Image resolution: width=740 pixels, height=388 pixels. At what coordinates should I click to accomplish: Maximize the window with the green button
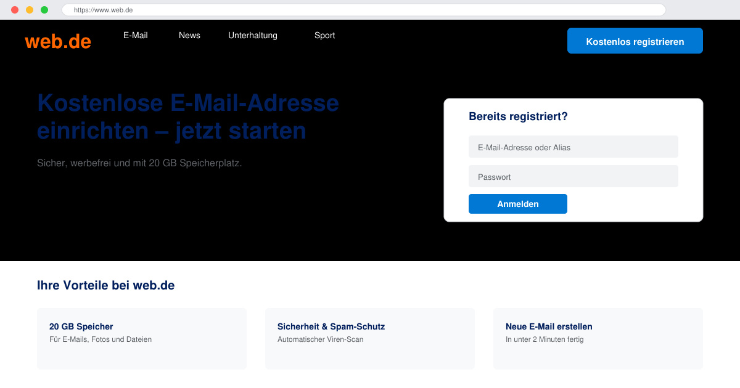pos(44,10)
